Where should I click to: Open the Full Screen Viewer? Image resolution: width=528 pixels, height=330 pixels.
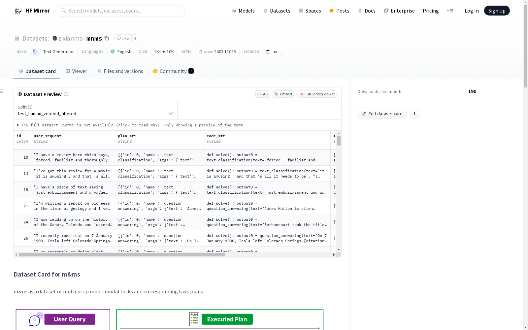click(x=317, y=94)
